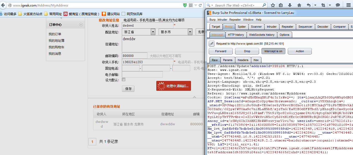Collapse the 订单中心 sidebar section
The image size is (353, 155).
[x=81, y=25]
